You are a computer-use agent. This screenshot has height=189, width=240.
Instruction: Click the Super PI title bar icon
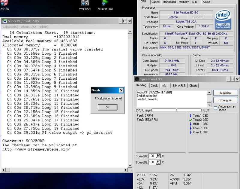4,21
